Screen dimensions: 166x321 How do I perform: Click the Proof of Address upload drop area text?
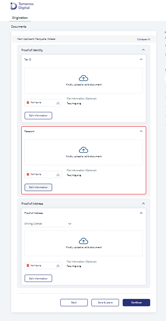point(84,247)
